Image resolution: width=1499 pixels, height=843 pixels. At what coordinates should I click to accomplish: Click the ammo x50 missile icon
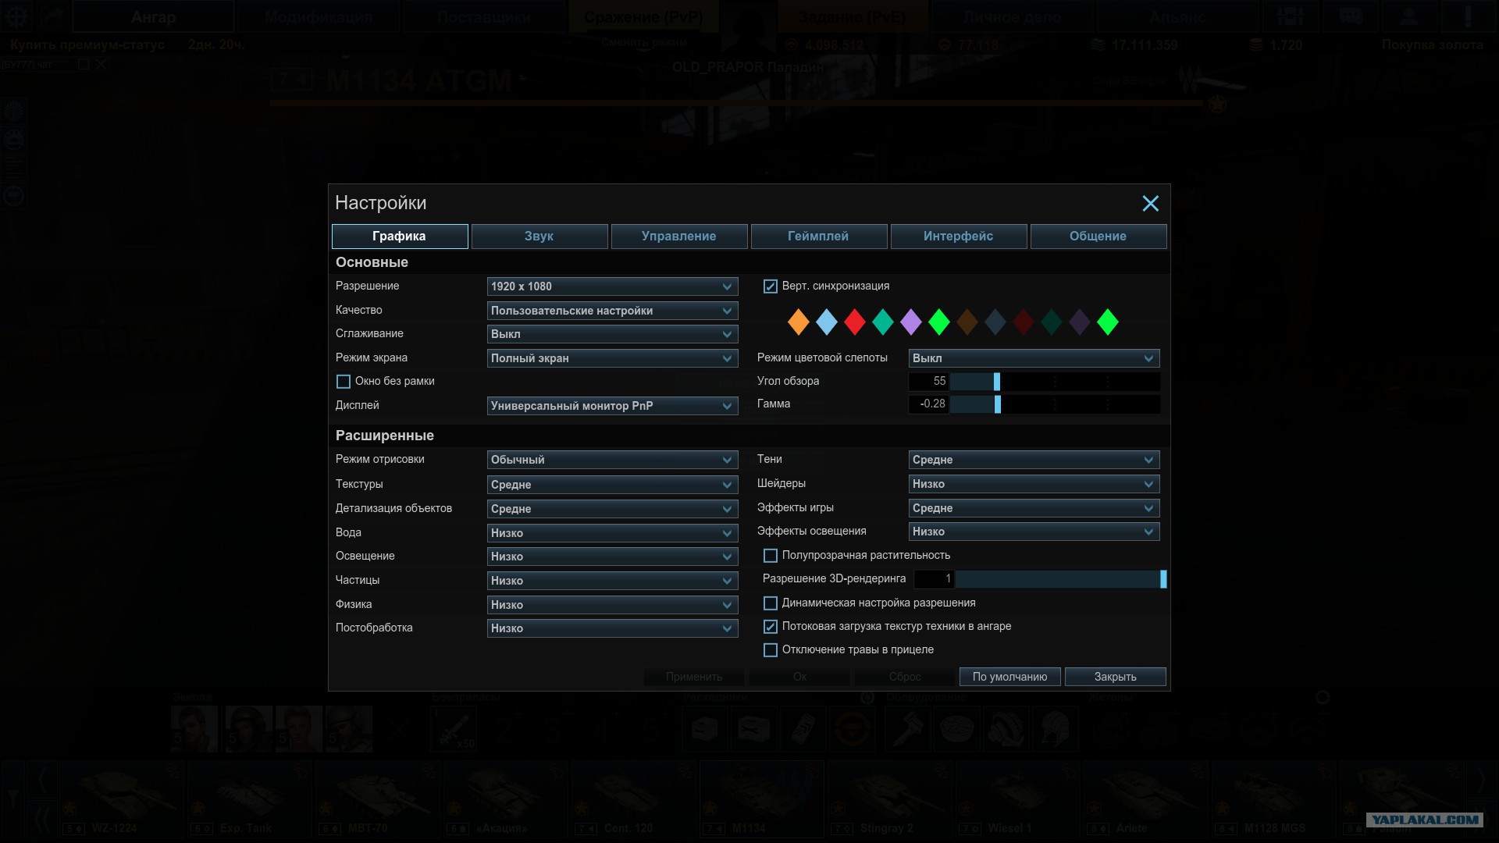454,729
